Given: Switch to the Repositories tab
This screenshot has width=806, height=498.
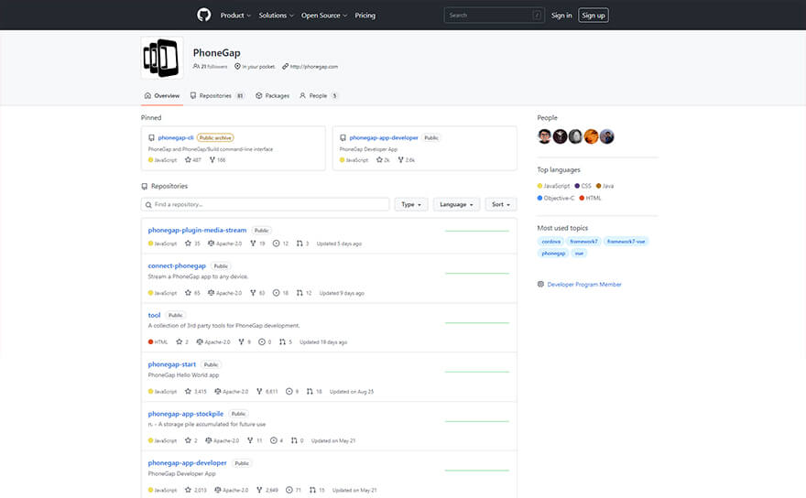Looking at the screenshot, I should point(217,95).
